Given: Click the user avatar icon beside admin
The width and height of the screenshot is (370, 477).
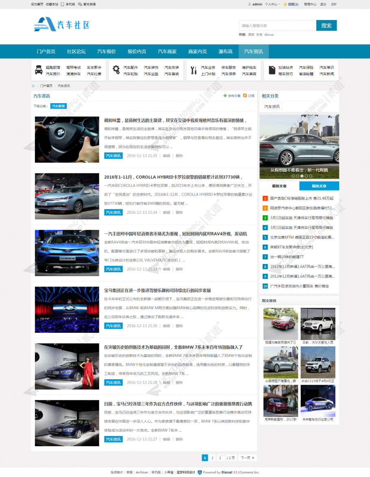Looking at the screenshot, I should coord(250,4).
